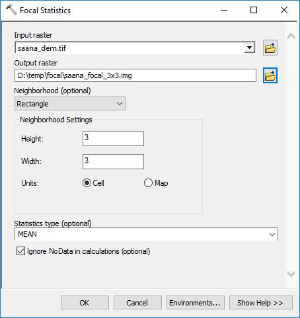
Task: Select the Map units radio button
Action: [x=148, y=183]
